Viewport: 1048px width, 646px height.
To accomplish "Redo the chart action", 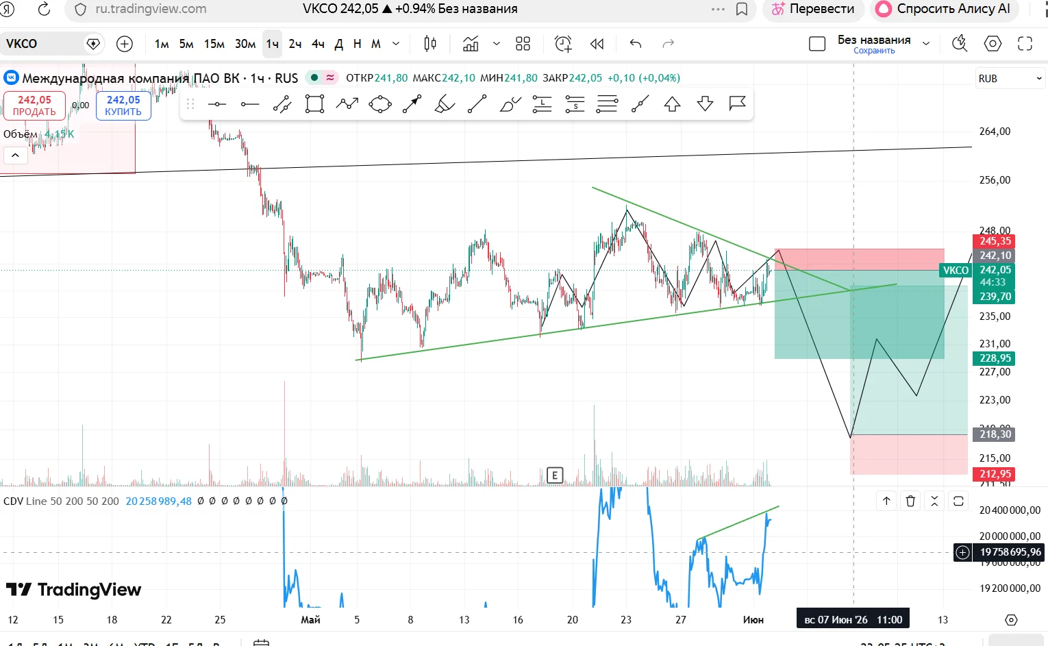I will (x=669, y=44).
